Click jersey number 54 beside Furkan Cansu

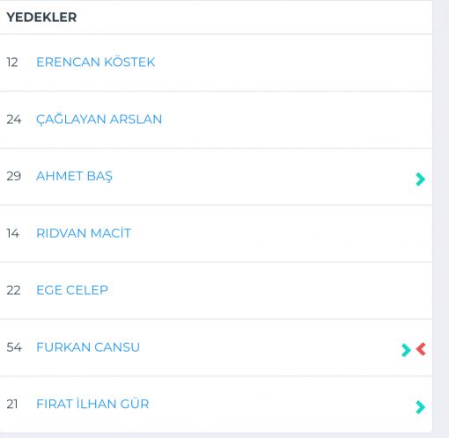(14, 347)
